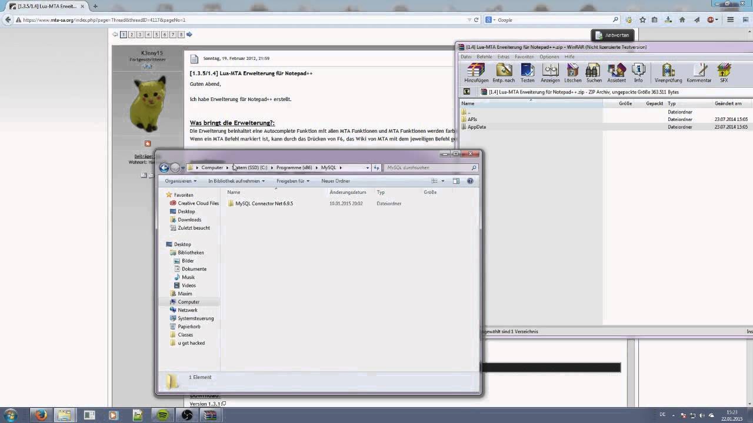Viewport: 753px width, 423px height.
Task: Open Datei menu in WinRAR
Action: pyautogui.click(x=466, y=57)
